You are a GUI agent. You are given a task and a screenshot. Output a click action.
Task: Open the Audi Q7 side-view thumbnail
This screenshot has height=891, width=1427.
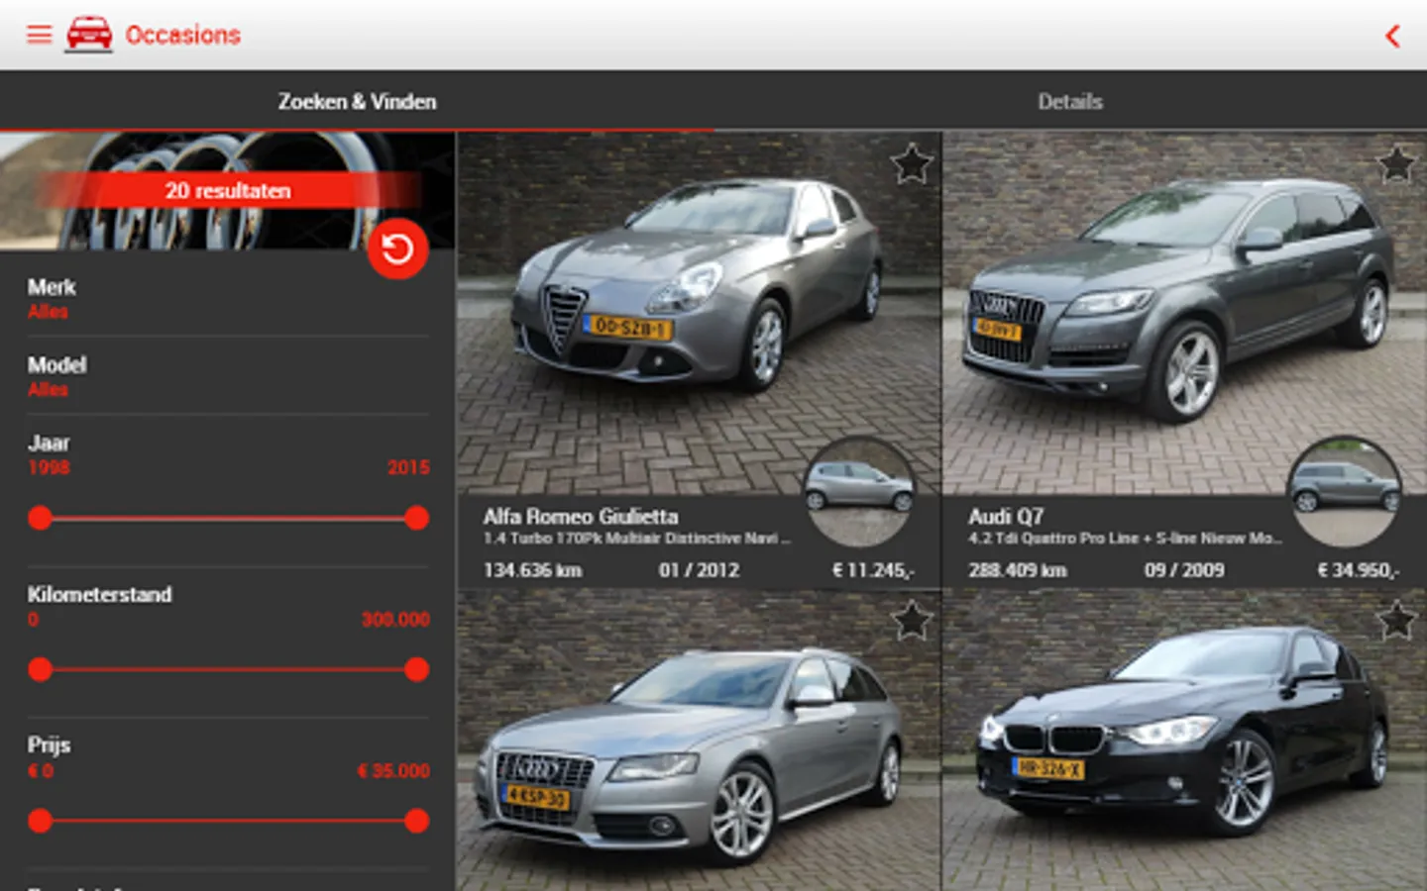(x=1345, y=492)
